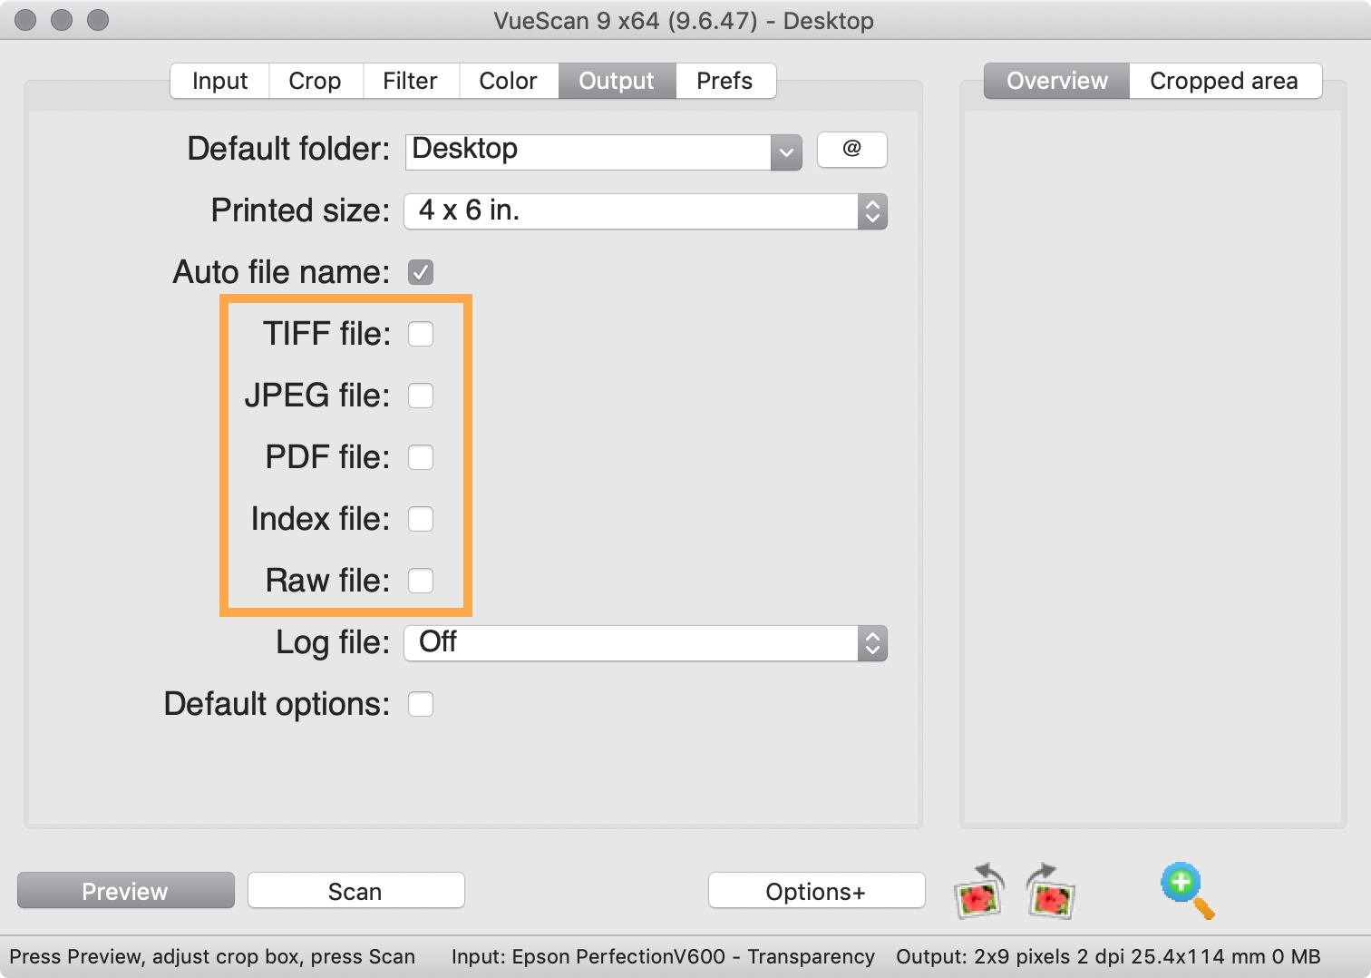Open the Default folder dropdown arrow
Image resolution: width=1371 pixels, height=978 pixels.
(x=786, y=152)
